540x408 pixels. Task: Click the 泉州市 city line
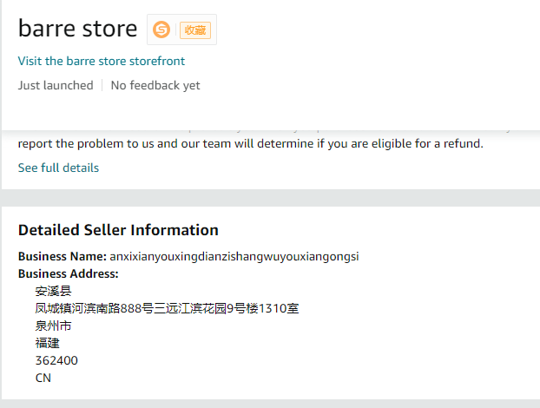53,326
